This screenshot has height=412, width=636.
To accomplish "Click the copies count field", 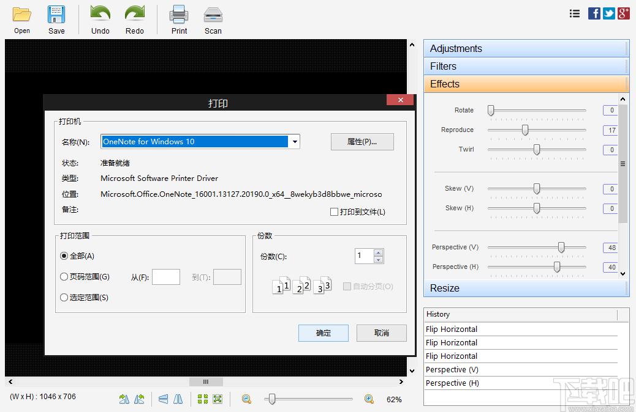I will point(364,256).
